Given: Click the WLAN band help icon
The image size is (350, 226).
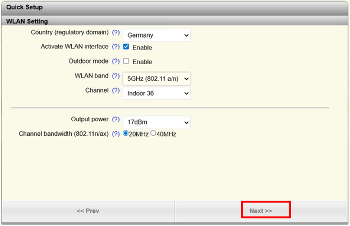Looking at the screenshot, I should pos(116,76).
